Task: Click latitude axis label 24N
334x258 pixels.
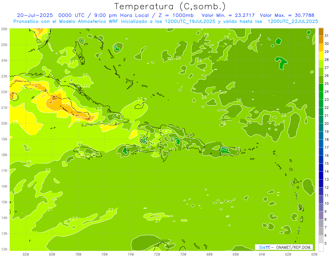Action: point(4,60)
